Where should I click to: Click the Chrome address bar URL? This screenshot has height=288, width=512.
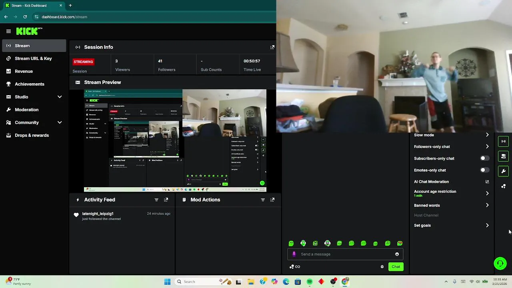[64, 17]
